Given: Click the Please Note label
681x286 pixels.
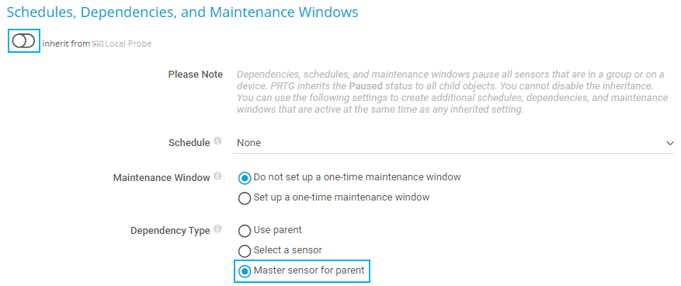Looking at the screenshot, I should (196, 75).
